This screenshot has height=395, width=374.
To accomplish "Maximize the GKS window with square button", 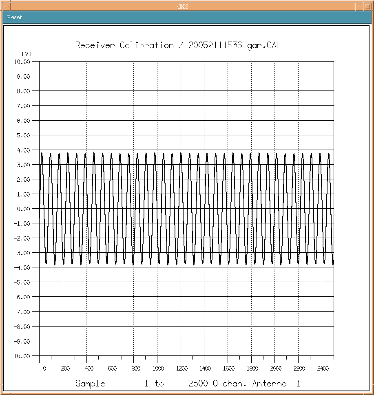I will [367, 7].
